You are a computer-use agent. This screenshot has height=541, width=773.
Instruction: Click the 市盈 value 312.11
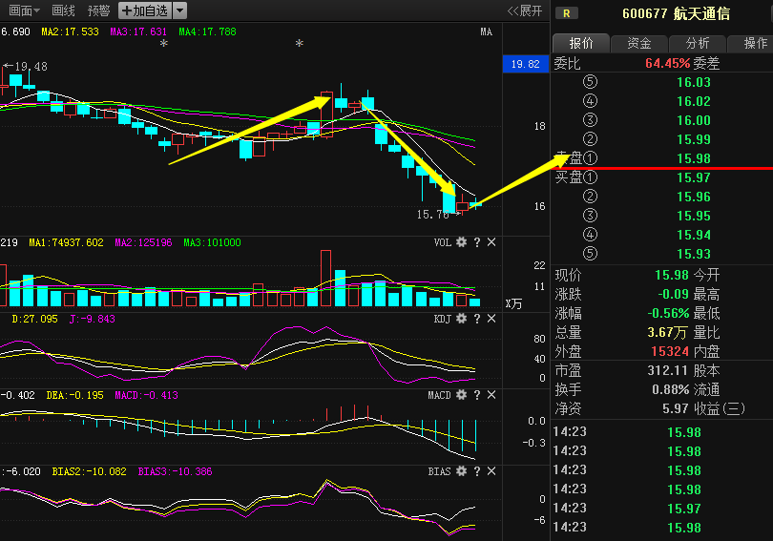coord(668,370)
